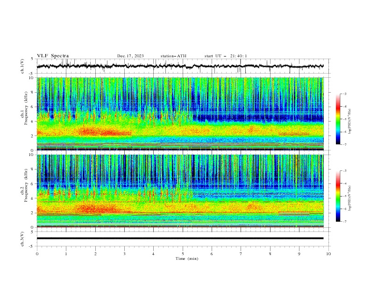Click the lower colorbar 'log(PSD)(V²/Hz)' label

pos(350,198)
